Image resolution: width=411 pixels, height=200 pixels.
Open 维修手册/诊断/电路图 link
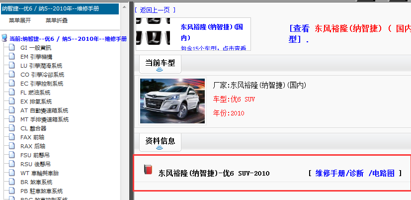coord(355,173)
